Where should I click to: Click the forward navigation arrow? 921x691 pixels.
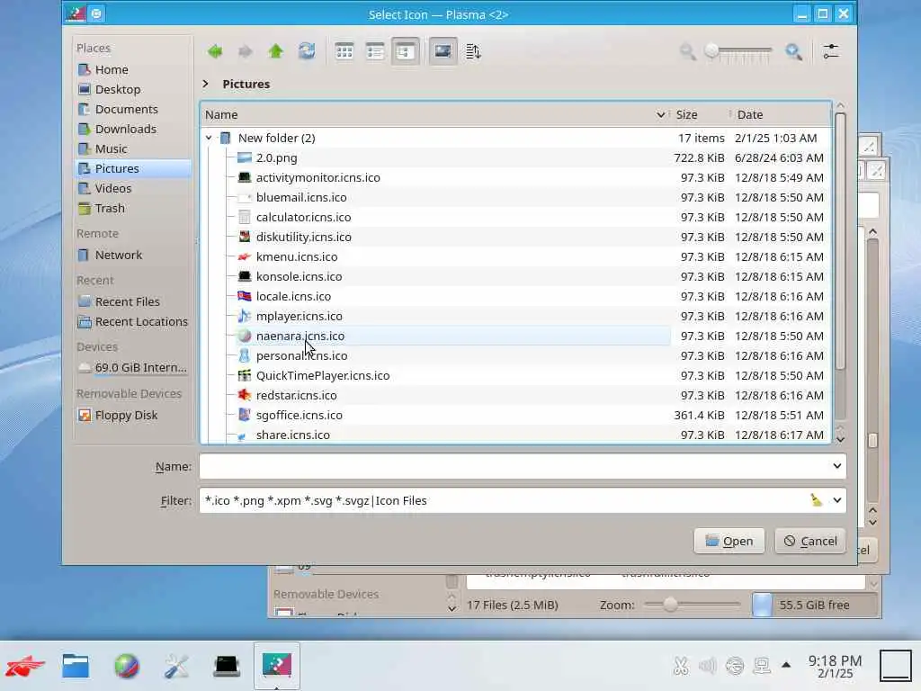[245, 51]
